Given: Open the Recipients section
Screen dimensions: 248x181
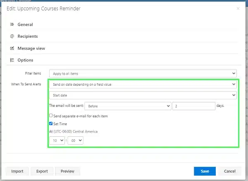Looking at the screenshot, I should coord(28,36).
